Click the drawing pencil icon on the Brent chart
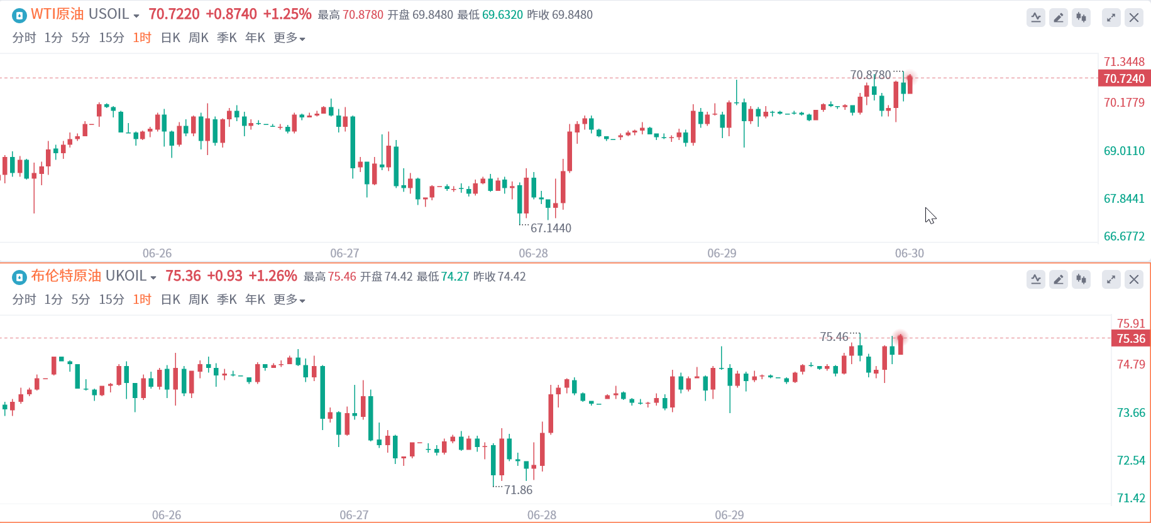 [x=1059, y=279]
